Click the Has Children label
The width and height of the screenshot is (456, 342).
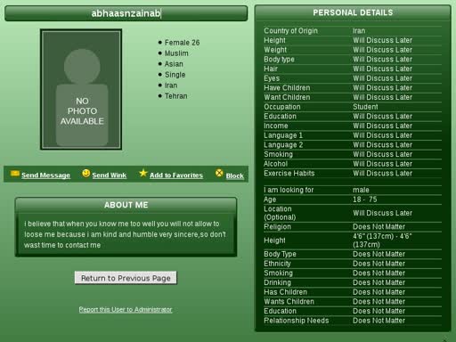click(x=285, y=292)
